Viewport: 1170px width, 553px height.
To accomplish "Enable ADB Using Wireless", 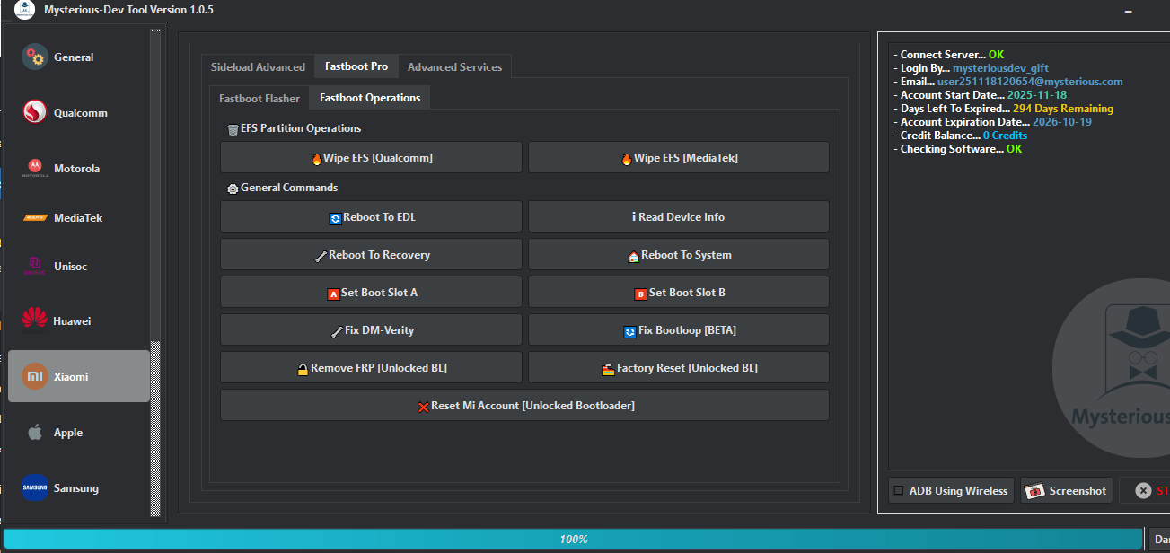I will tap(950, 490).
